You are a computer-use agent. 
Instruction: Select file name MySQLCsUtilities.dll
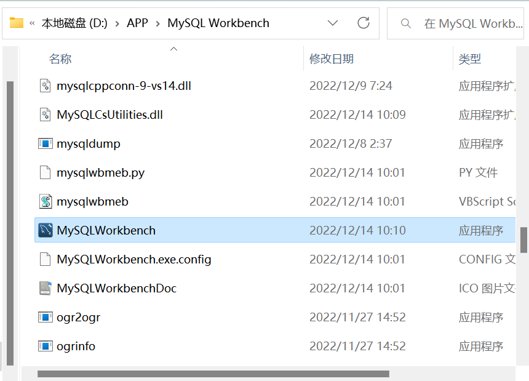point(109,114)
